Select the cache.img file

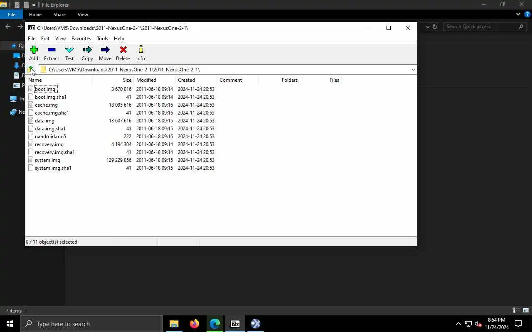pyautogui.click(x=46, y=105)
